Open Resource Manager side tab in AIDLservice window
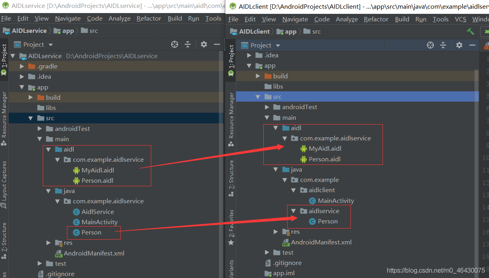 [4, 119]
